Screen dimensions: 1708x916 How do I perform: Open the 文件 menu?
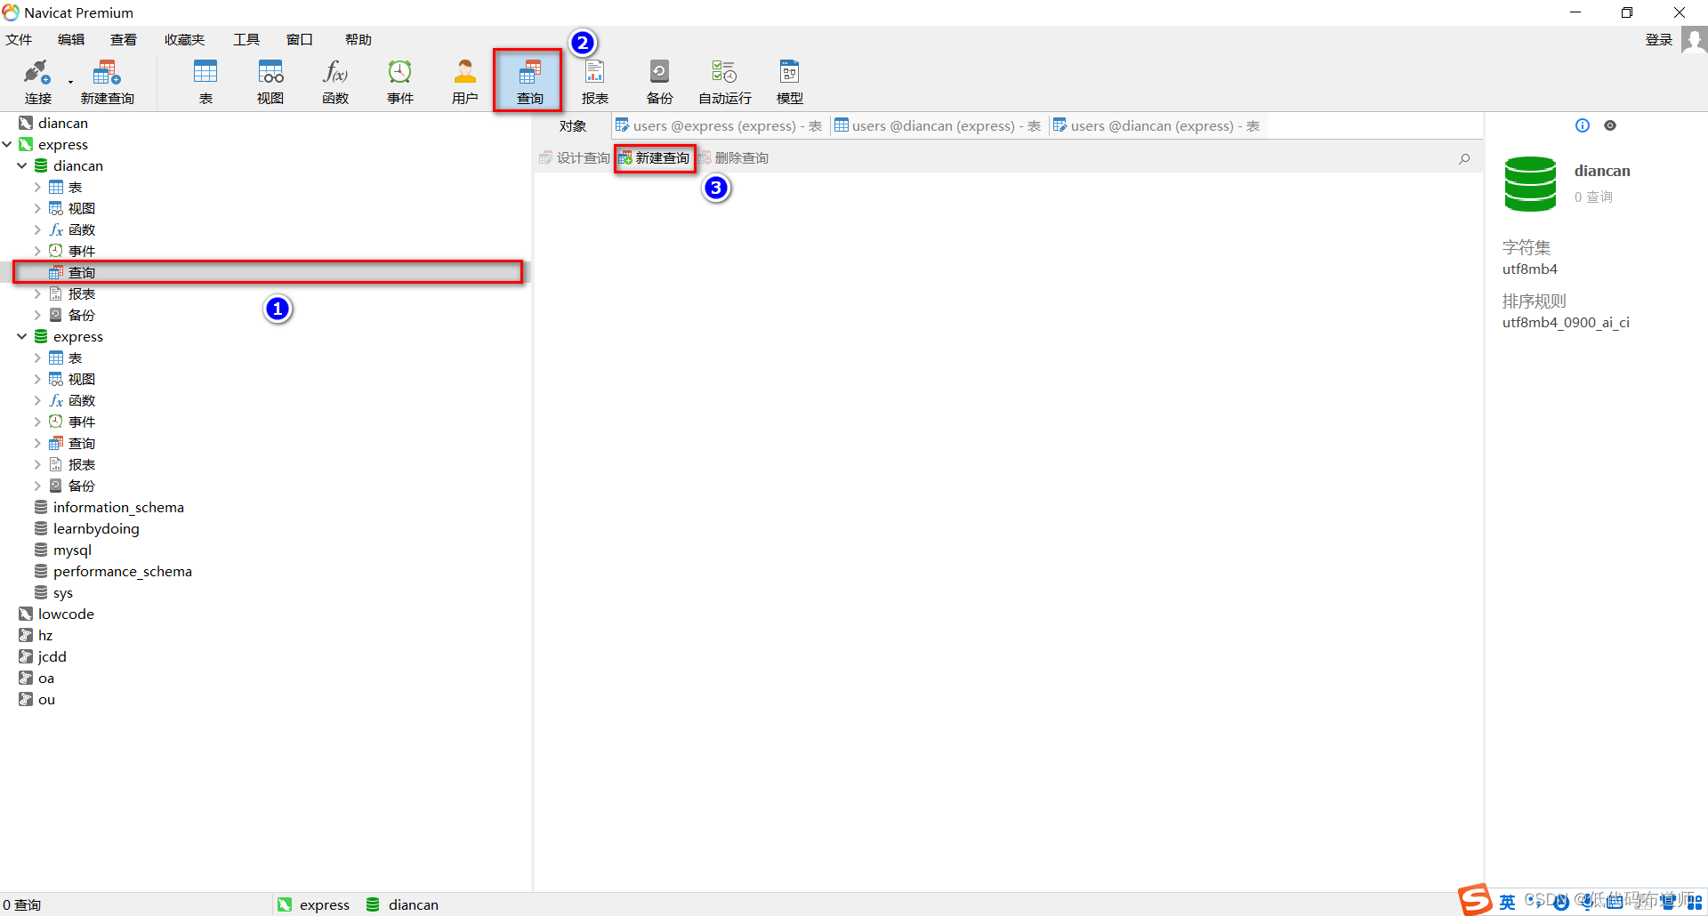[19, 40]
